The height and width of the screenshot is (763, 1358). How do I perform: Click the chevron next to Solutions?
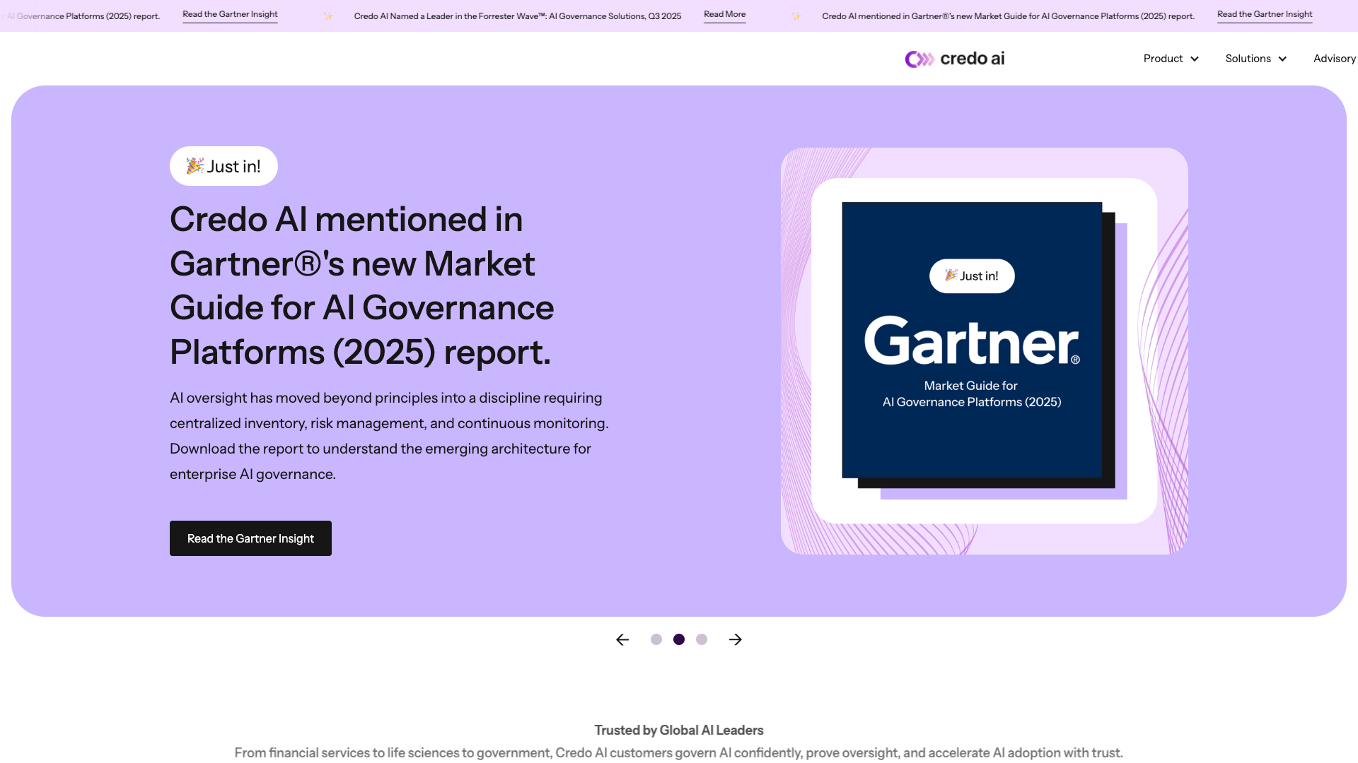point(1282,59)
